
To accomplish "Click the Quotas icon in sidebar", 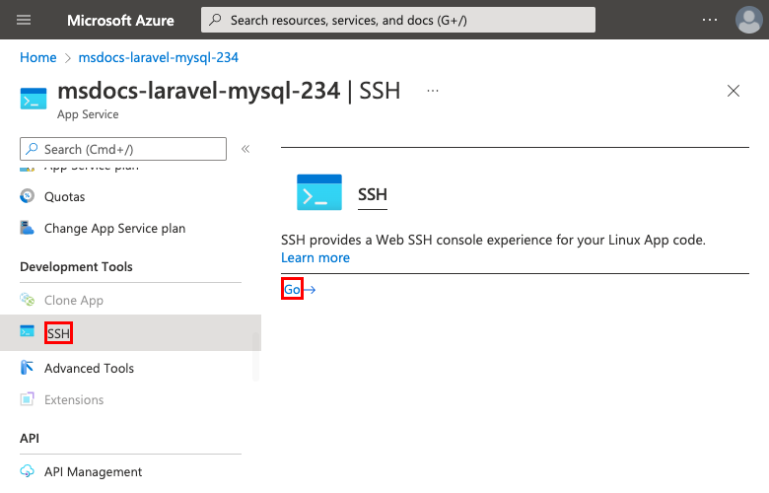I will tap(27, 196).
